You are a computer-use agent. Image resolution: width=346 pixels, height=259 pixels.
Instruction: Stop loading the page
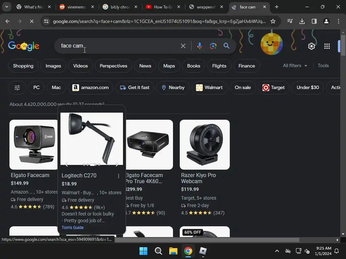point(31,21)
